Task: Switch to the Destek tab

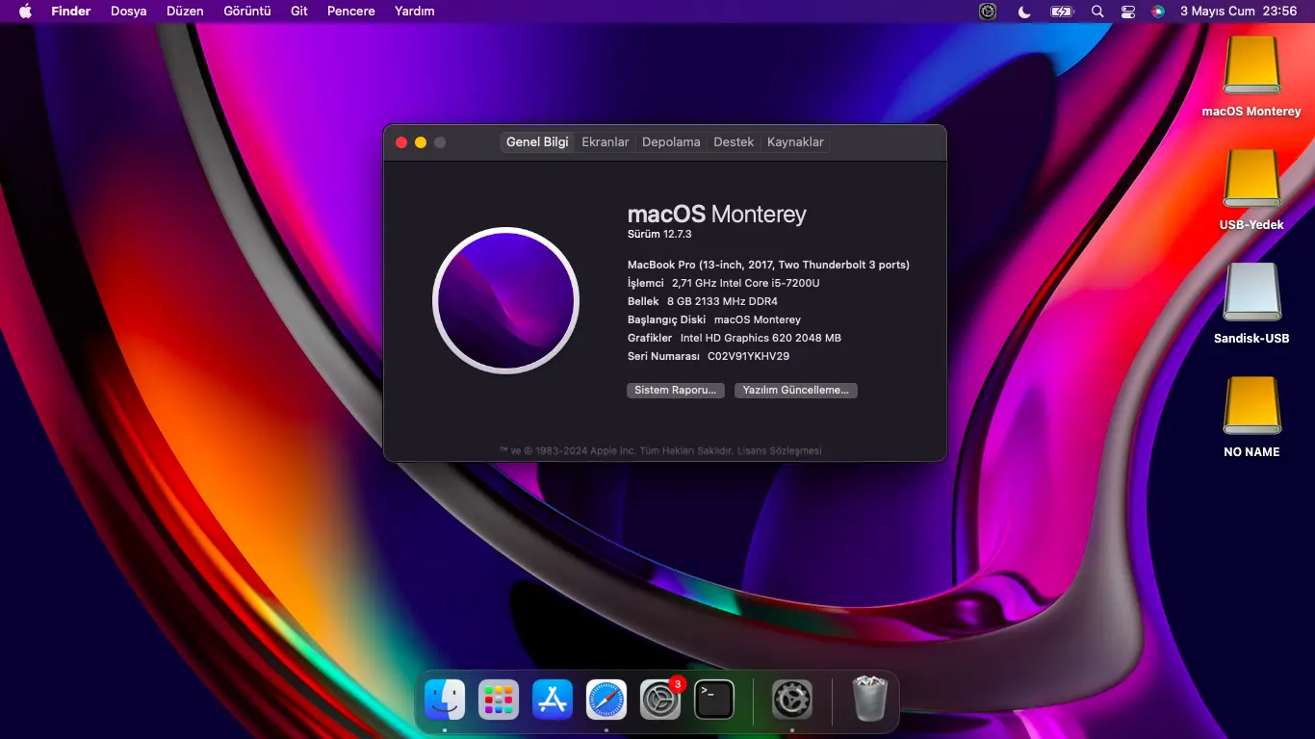Action: 734,142
